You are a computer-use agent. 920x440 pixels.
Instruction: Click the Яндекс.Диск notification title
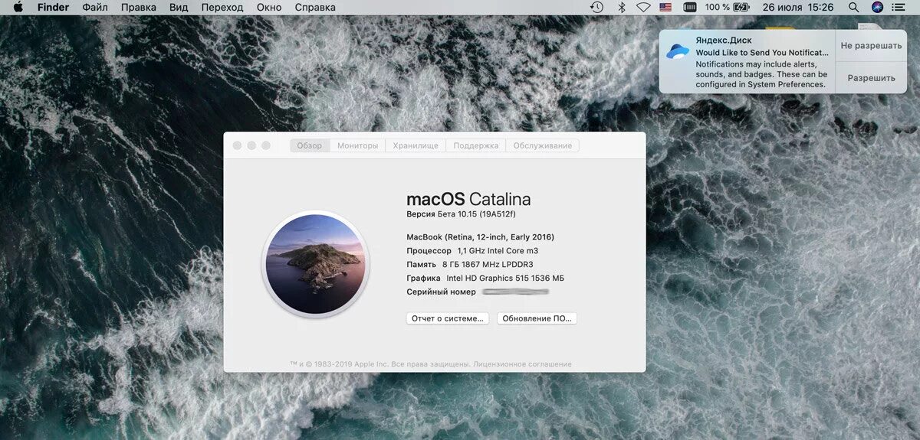[724, 40]
